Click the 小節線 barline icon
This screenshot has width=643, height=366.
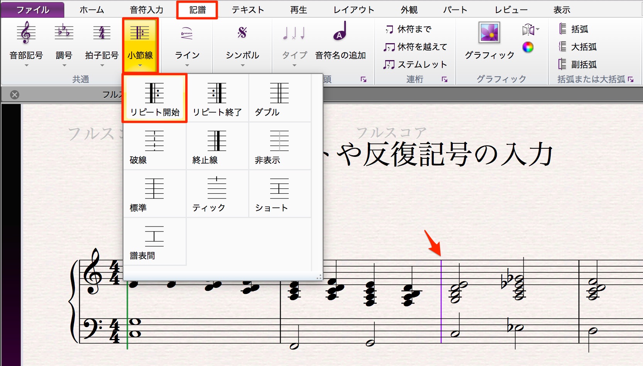point(140,33)
